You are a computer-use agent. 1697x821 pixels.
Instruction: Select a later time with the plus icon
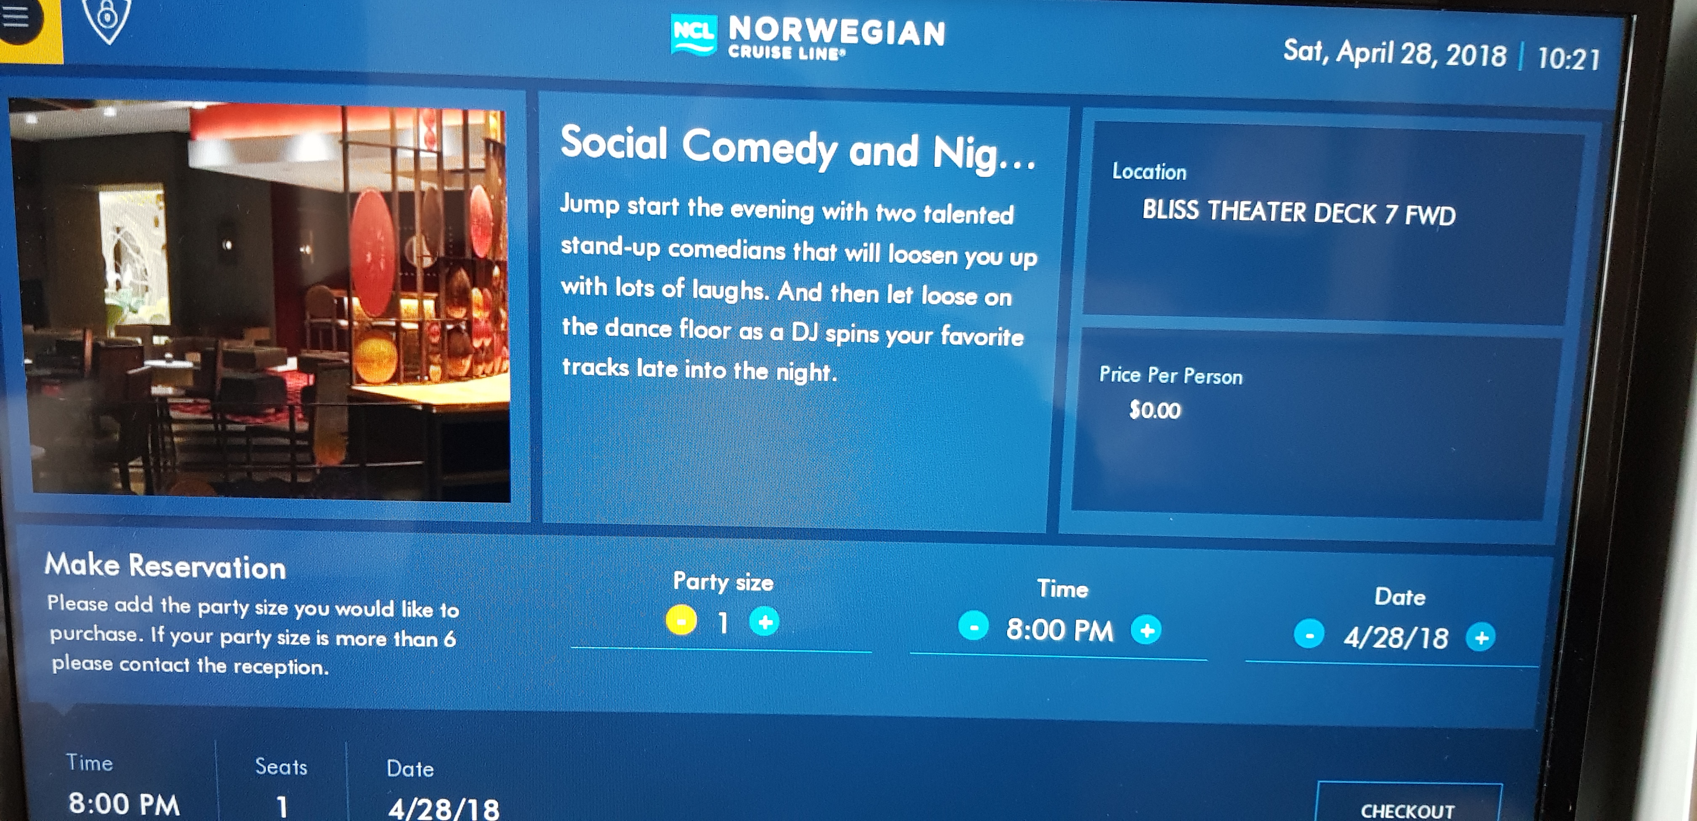point(1146,630)
